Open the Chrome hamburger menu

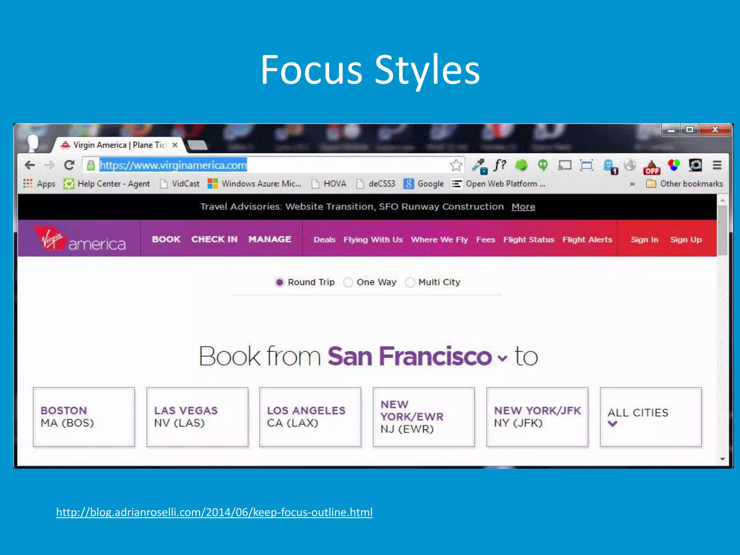(x=717, y=165)
